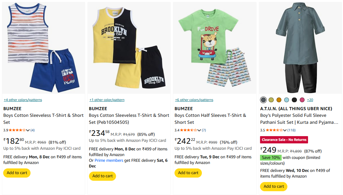Select the black color swatch
Screen dimensions: 343x195
tap(294, 100)
